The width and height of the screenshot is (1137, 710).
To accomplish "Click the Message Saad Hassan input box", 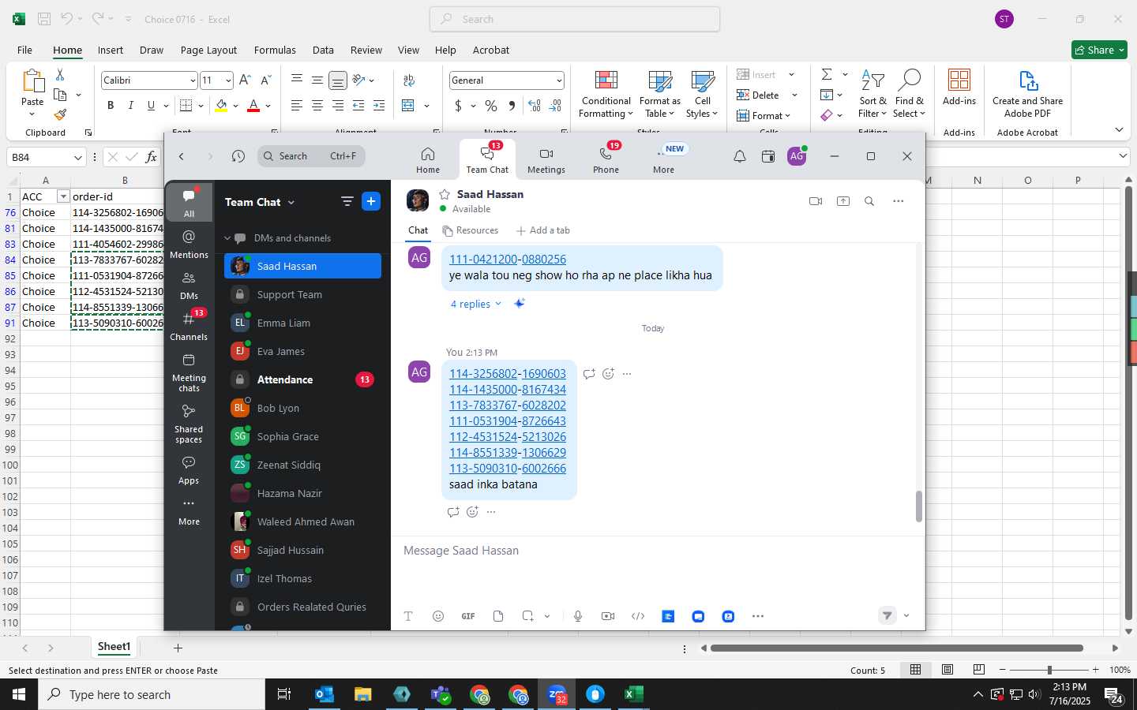I will 657,551.
